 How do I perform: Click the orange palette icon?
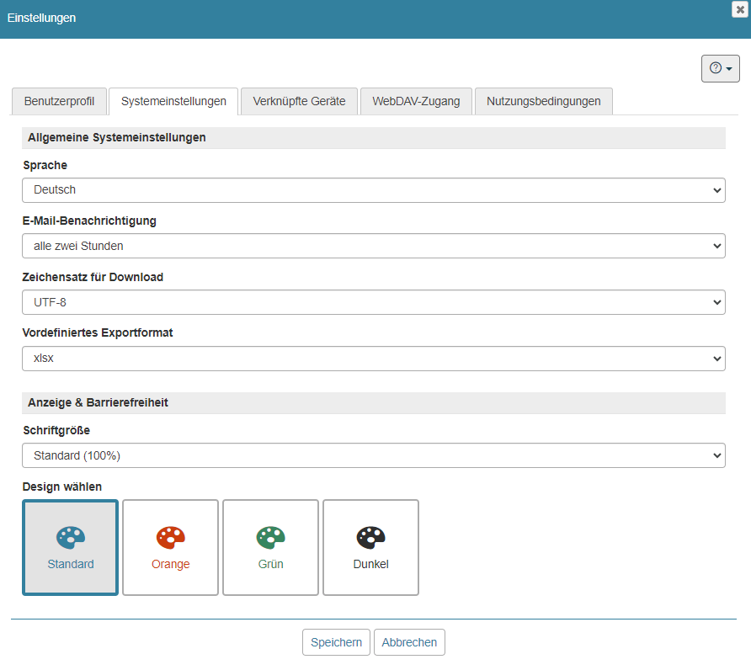[x=171, y=537]
